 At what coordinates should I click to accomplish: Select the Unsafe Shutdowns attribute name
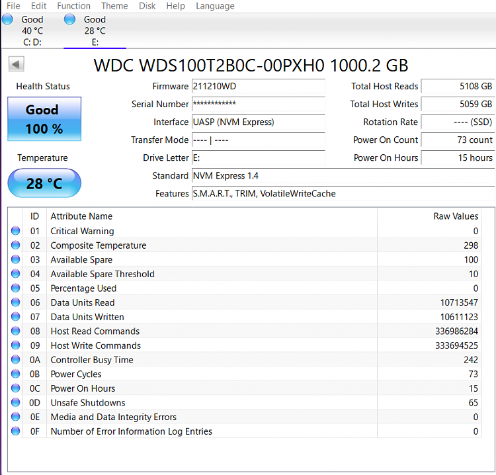[88, 403]
